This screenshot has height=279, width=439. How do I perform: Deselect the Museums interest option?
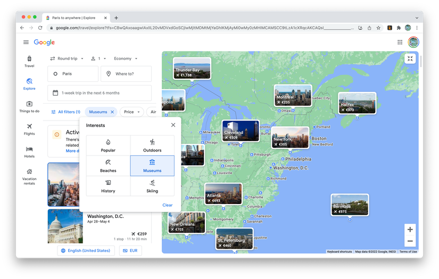coord(152,166)
